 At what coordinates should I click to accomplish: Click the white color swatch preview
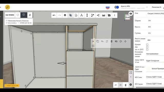(149, 69)
